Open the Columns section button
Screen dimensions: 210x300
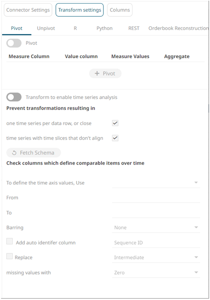click(120, 10)
